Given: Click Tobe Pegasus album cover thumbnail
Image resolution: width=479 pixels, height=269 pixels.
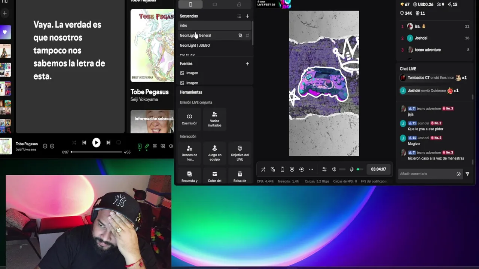Looking at the screenshot, I should tap(6, 146).
